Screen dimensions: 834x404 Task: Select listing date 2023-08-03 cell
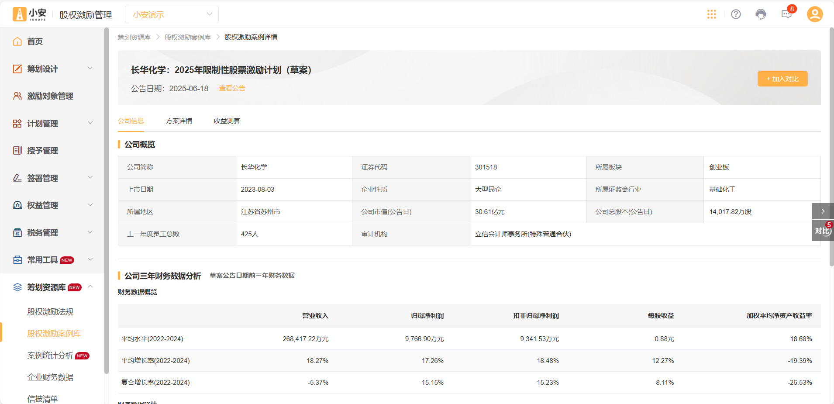[x=258, y=190]
